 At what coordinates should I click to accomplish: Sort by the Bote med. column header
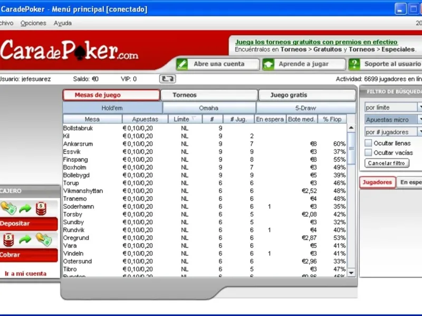(301, 119)
